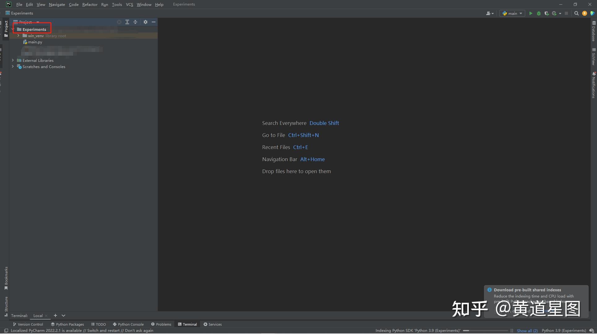The height and width of the screenshot is (334, 597).
Task: Open Project panel settings with the gear icon
Action: 146,22
